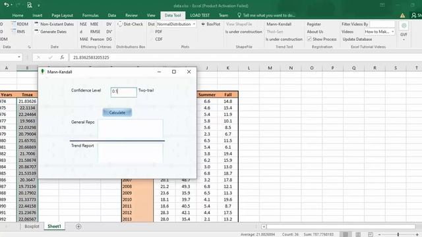
Task: Click the Filter Videos By text box
Action: [x=382, y=24]
